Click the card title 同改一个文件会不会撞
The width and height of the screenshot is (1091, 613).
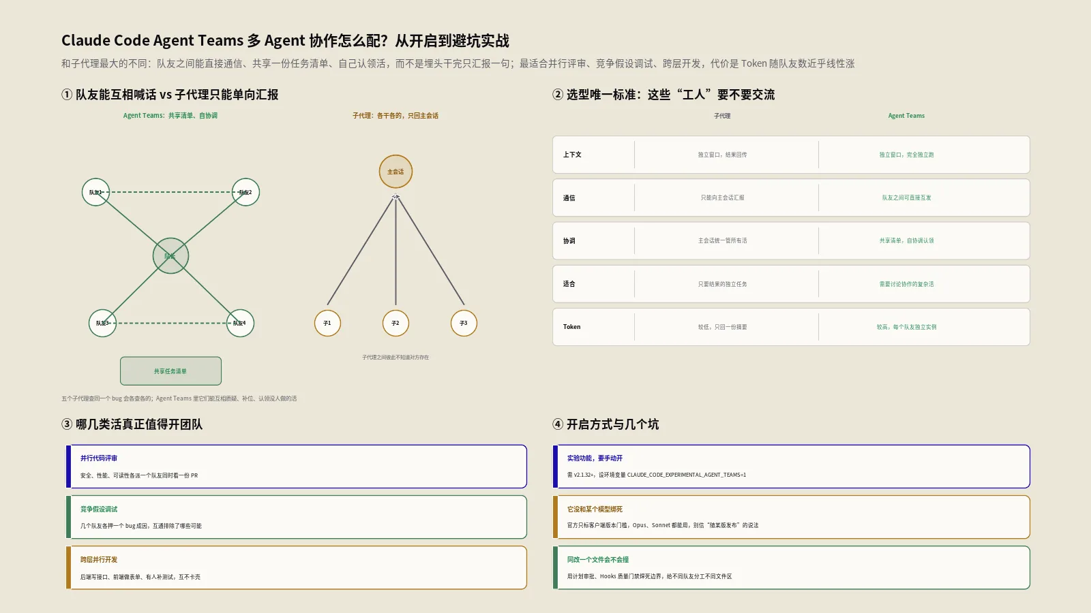(598, 560)
